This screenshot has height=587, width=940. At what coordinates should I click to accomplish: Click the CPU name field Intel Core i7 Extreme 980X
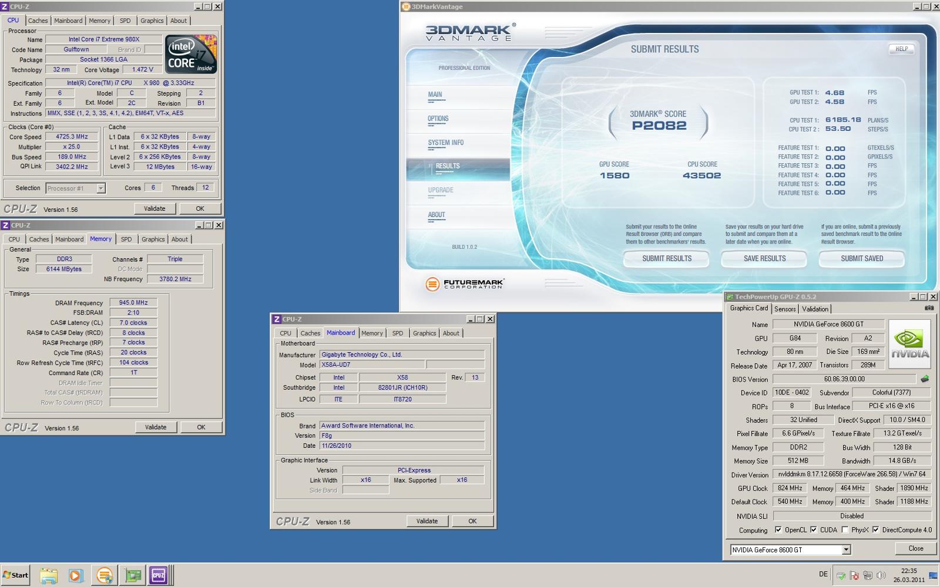[x=103, y=39]
